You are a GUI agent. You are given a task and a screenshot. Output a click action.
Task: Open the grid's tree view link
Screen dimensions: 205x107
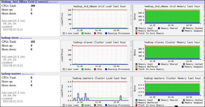coord(53,2)
